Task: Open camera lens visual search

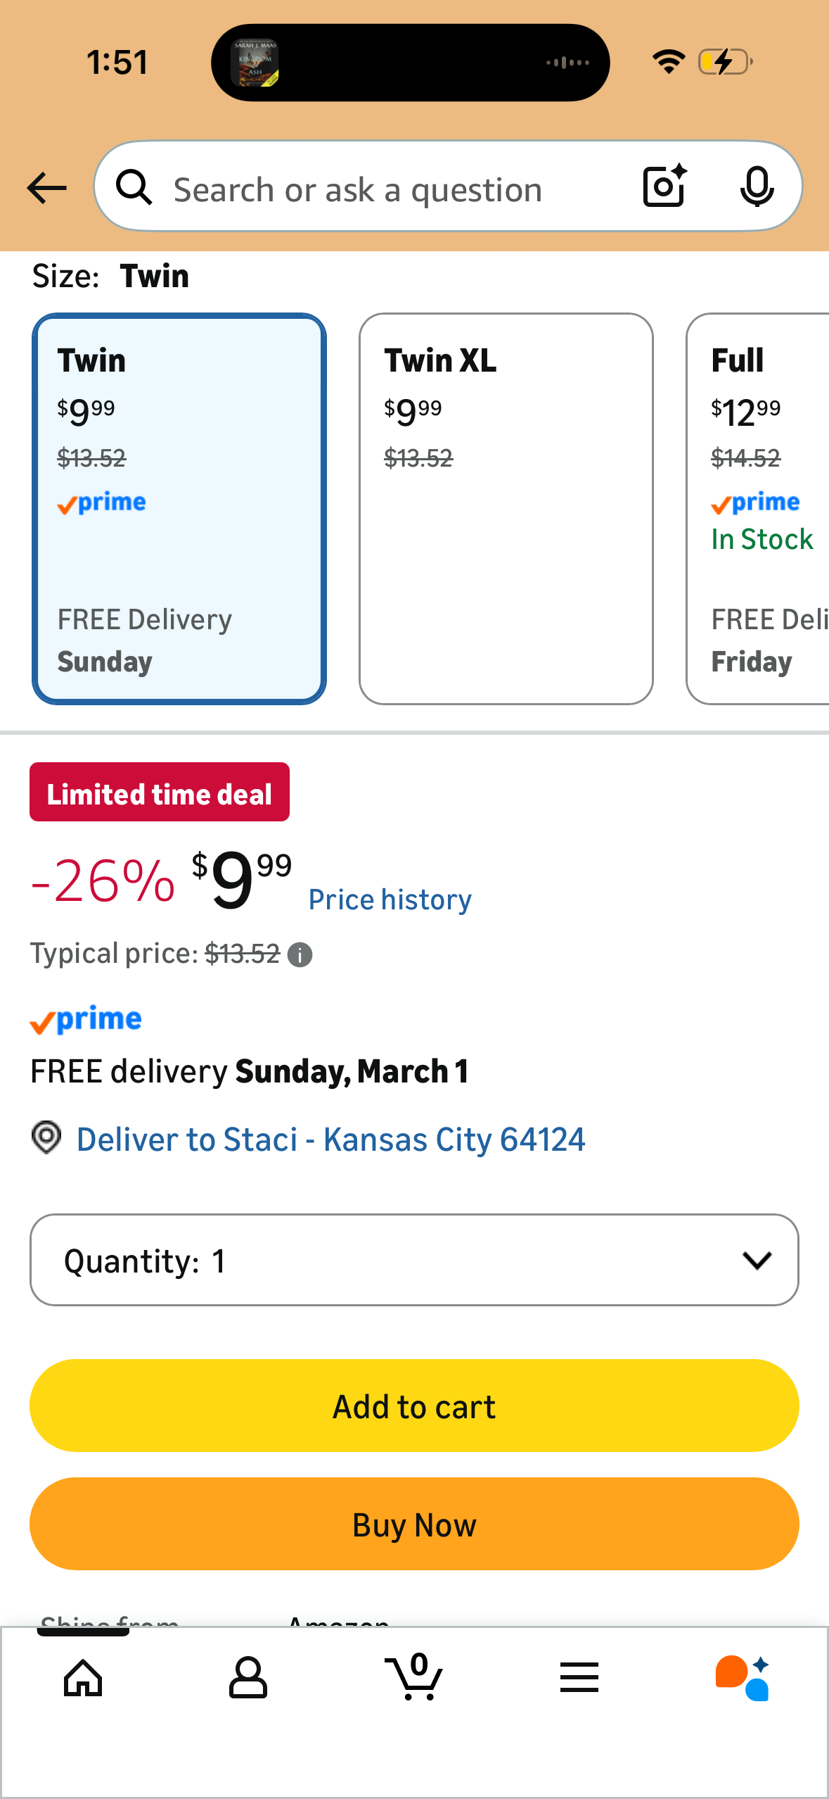Action: (x=664, y=187)
